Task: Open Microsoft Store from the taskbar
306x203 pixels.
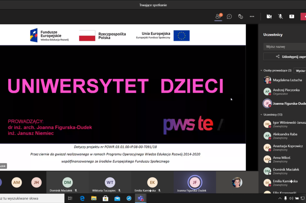Action: (x=106, y=198)
